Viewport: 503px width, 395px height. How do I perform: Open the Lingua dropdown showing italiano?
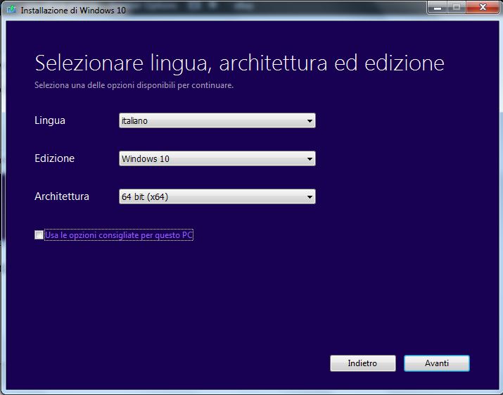(x=217, y=120)
